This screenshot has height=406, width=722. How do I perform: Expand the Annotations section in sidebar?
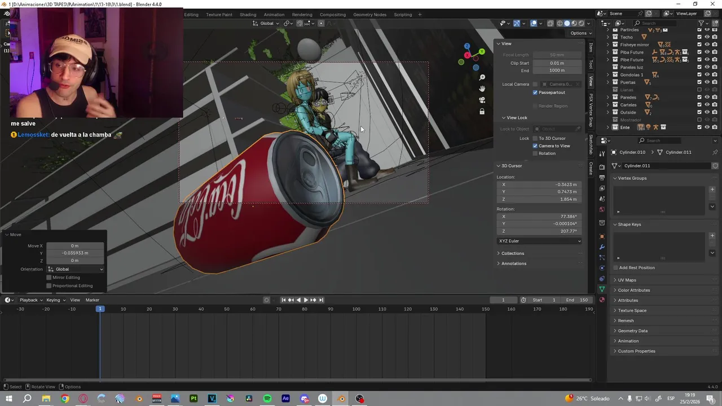point(513,263)
